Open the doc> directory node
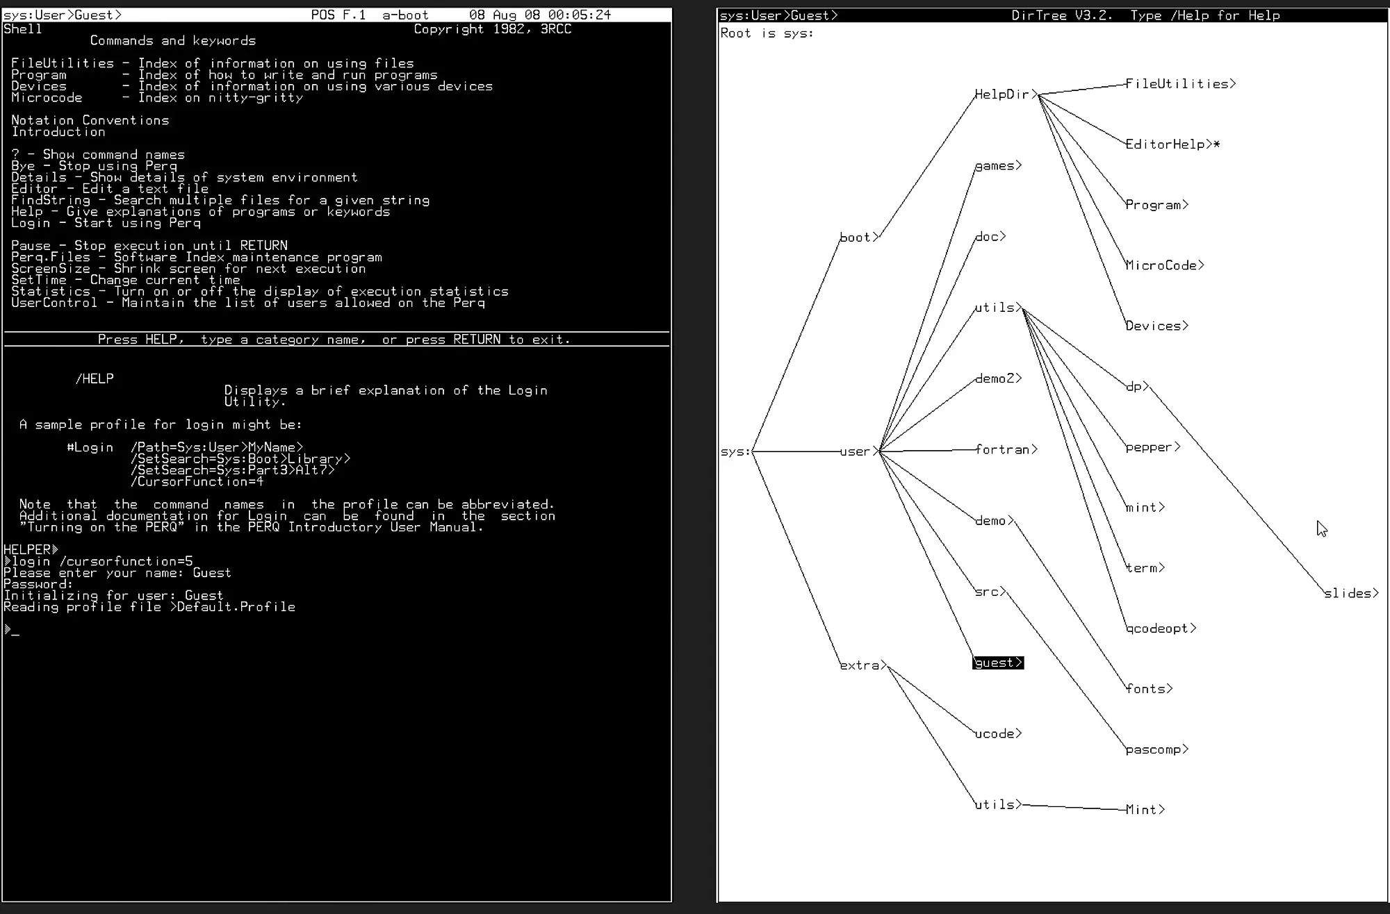 990,236
